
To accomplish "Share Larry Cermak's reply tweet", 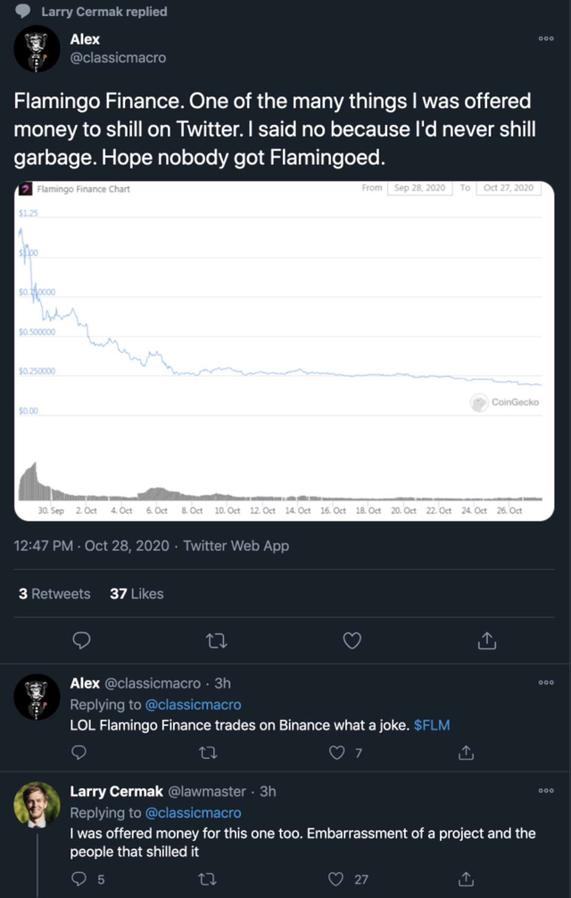I will point(465,879).
